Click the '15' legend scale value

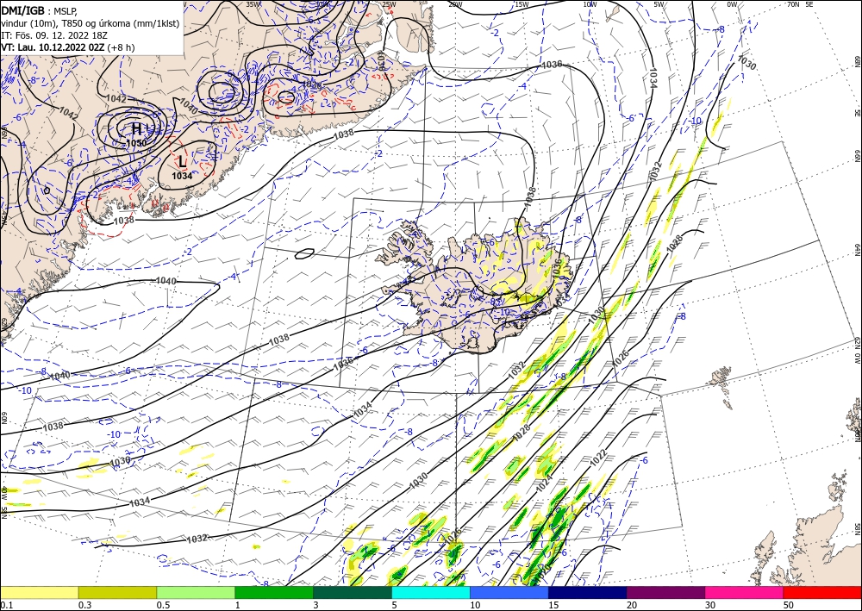pyautogui.click(x=553, y=606)
